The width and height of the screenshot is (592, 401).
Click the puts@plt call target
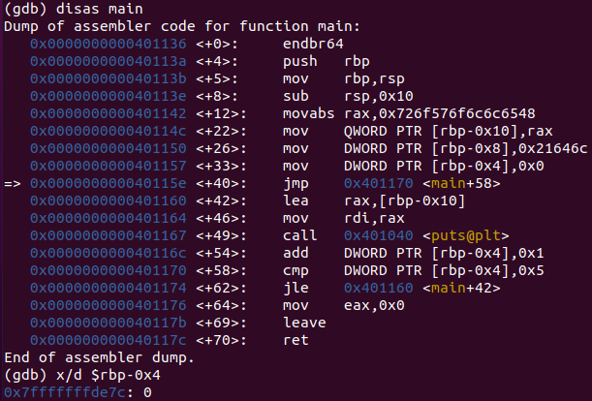tap(466, 235)
